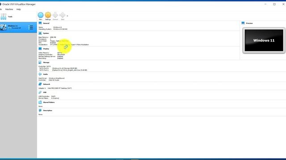Click the Operating System row in General

point(53,29)
